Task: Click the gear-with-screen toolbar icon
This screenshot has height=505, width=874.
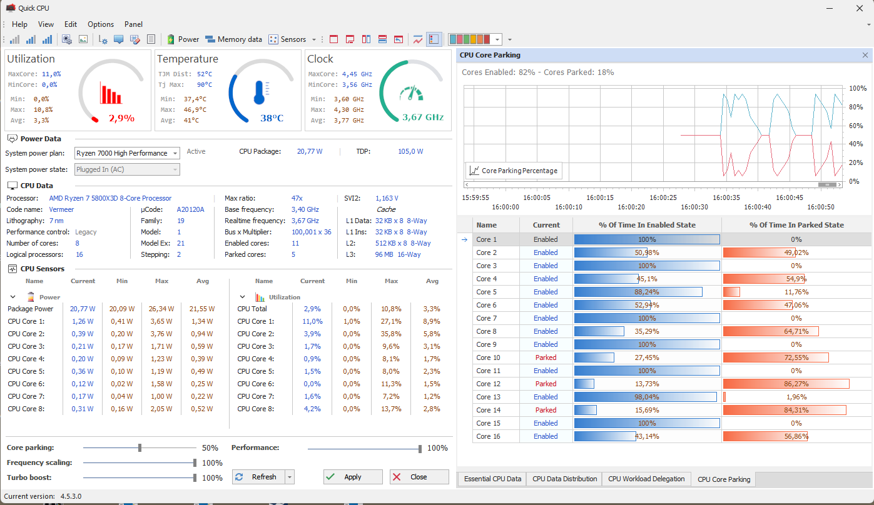Action: (x=67, y=39)
